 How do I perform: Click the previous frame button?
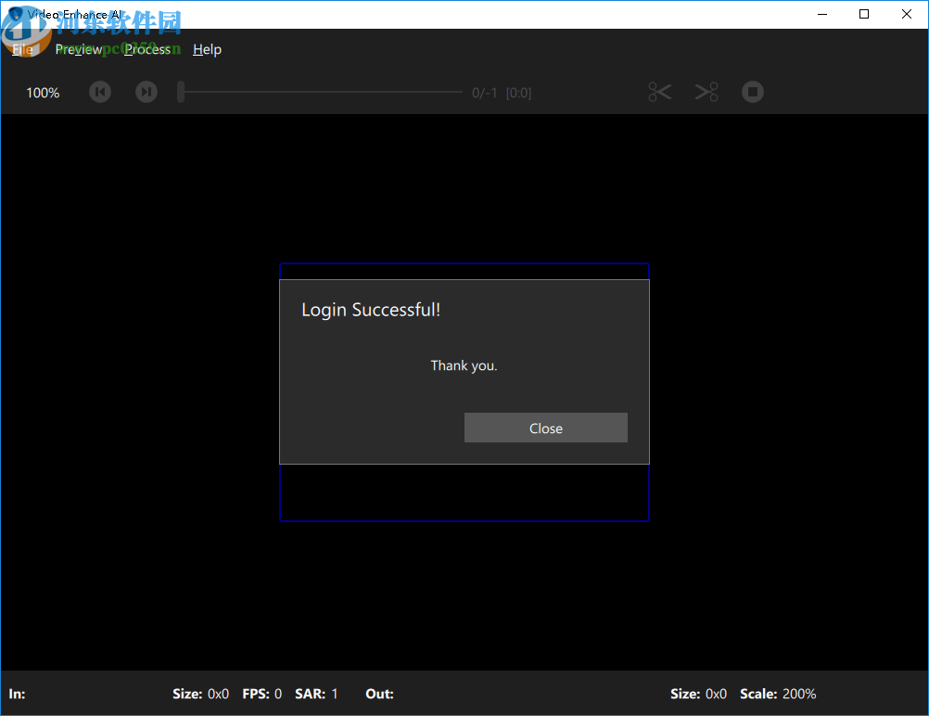100,92
